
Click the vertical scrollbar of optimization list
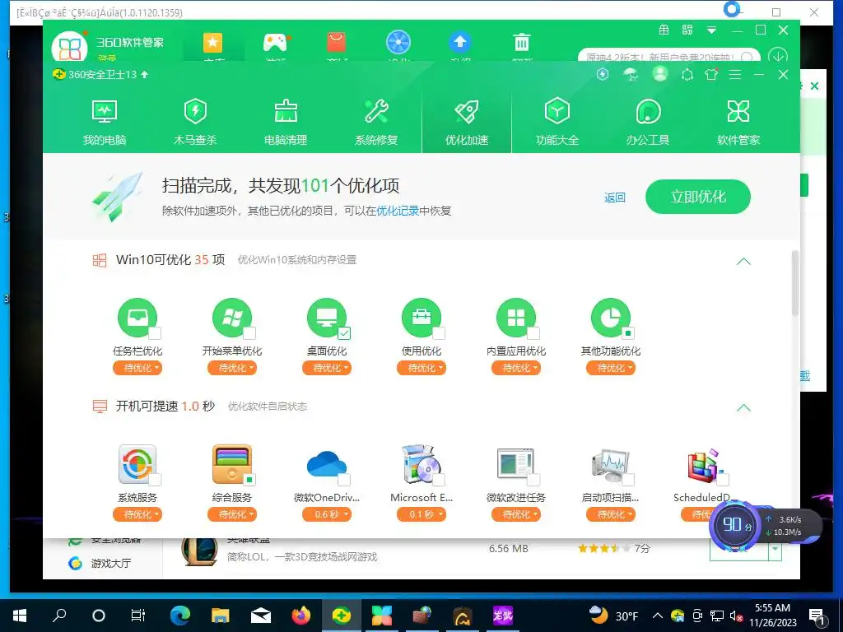tap(794, 284)
